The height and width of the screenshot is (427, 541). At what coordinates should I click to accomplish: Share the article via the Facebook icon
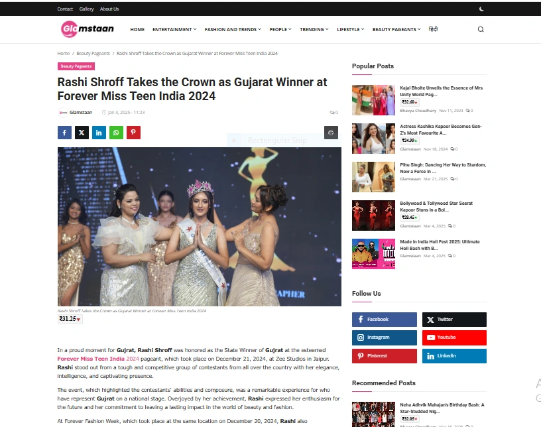pos(64,133)
